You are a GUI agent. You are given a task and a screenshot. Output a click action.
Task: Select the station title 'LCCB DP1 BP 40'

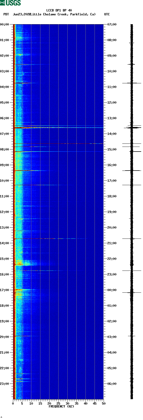click(59, 11)
